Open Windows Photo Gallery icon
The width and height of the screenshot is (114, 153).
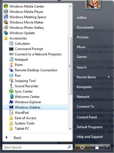6,27
